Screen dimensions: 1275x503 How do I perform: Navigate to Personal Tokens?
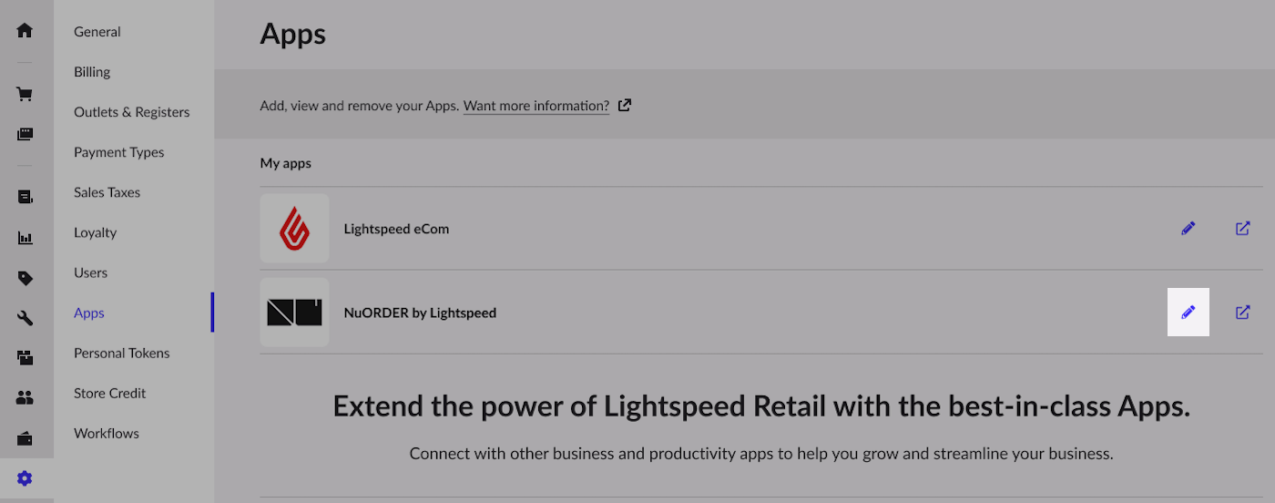pos(122,353)
